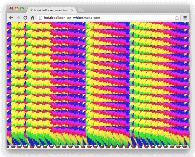Click the balloon favicon on the tab
This screenshot has height=157, width=195.
(31, 10)
